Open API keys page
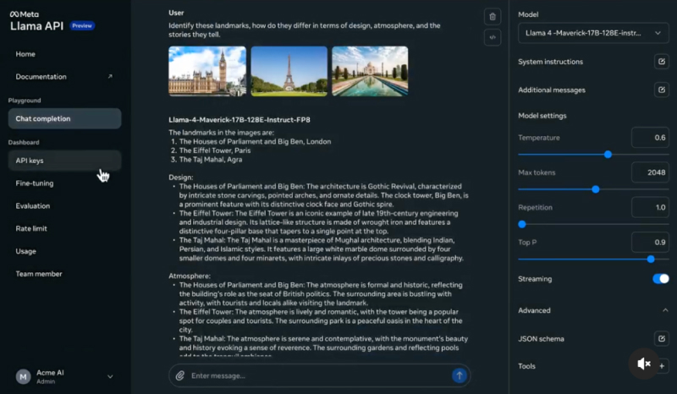Screen dimensions: 677x394 (x=65, y=161)
